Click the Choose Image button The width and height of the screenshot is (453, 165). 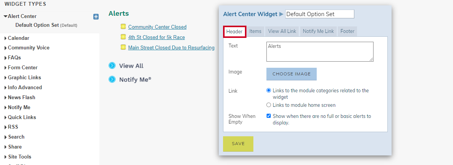click(291, 74)
